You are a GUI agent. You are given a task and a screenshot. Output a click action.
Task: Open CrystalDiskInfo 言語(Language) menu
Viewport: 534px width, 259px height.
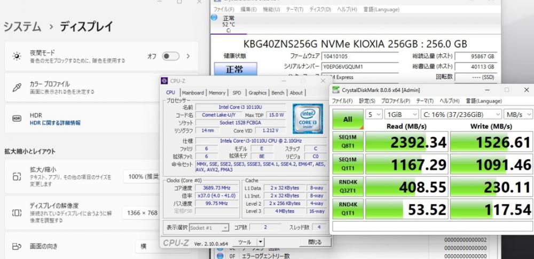tap(381, 10)
